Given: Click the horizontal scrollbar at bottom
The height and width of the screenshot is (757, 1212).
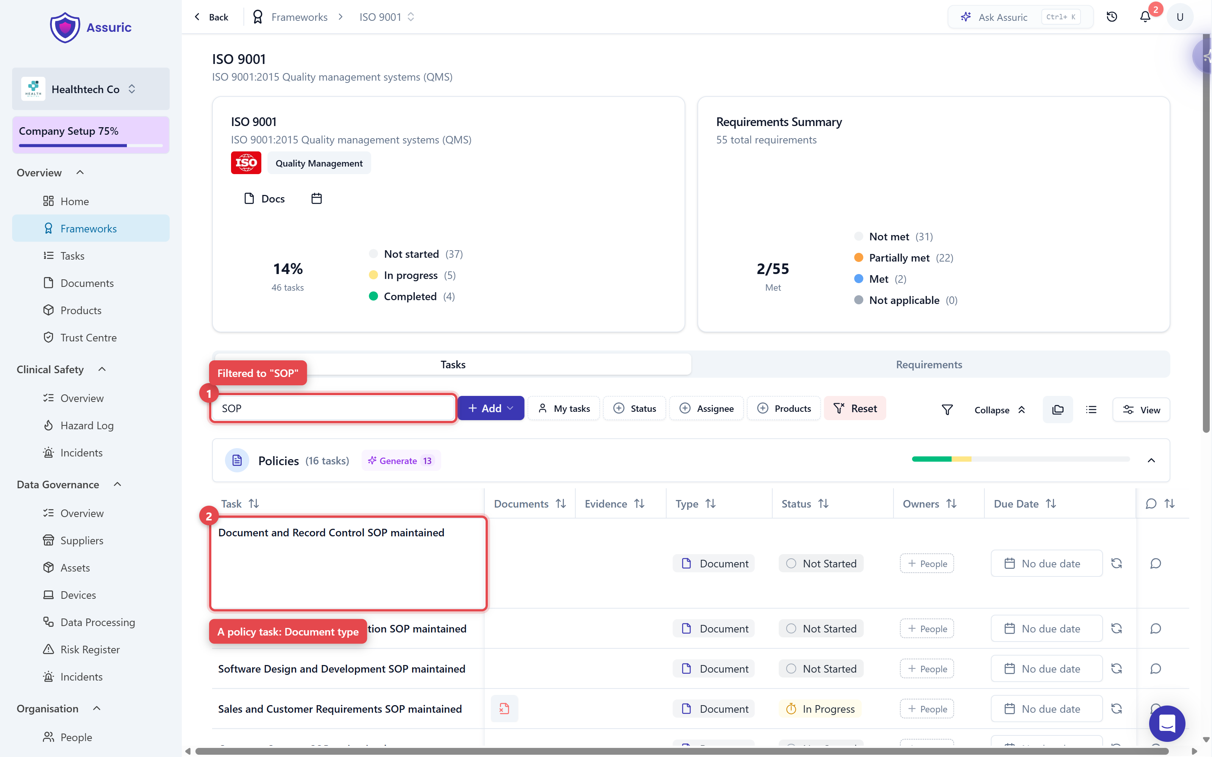Looking at the screenshot, I should tap(681, 751).
